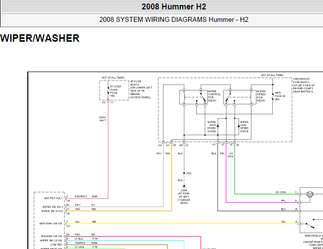
Task: Click the "YEL" label at motor terminal A
Action: click(x=283, y=222)
